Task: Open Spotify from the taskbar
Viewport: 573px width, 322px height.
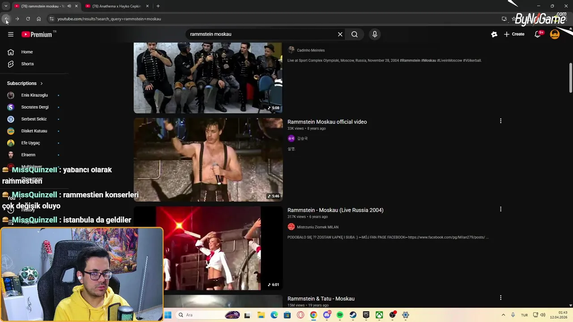Action: [340, 315]
